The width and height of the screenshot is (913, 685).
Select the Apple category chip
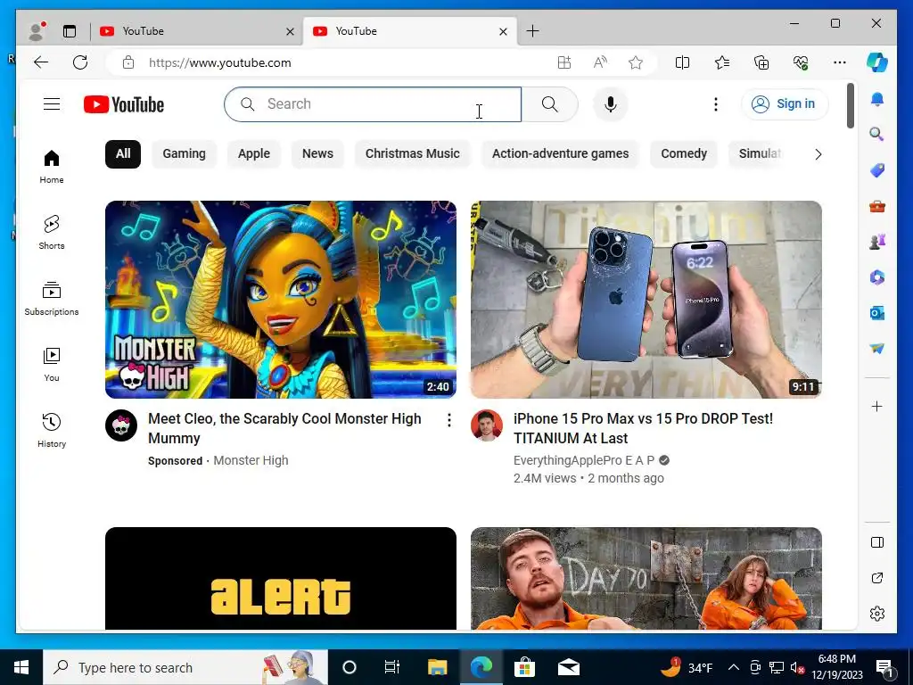[x=254, y=153]
